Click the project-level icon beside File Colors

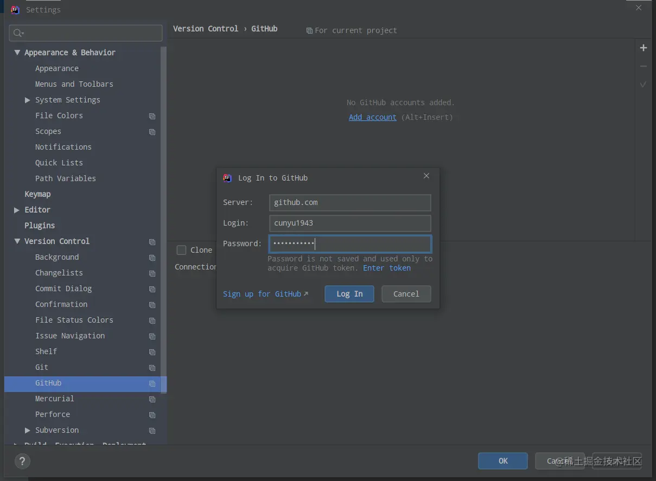(152, 116)
